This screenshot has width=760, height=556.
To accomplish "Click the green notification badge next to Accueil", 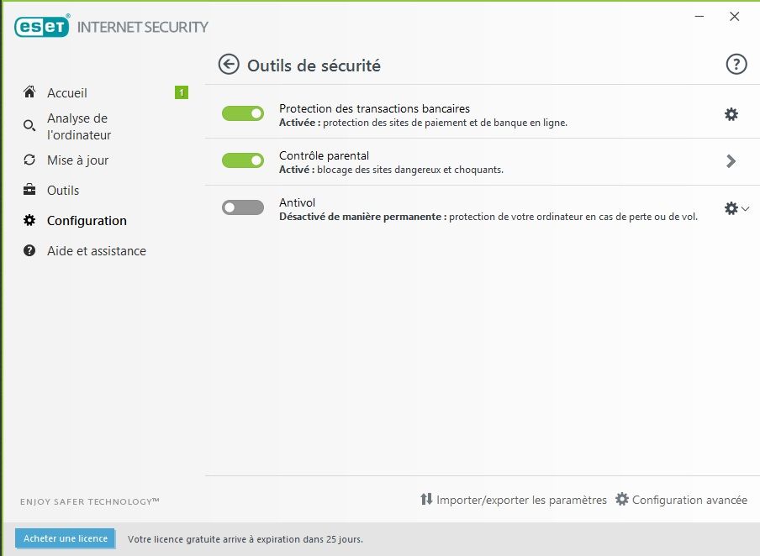I will coord(182,92).
